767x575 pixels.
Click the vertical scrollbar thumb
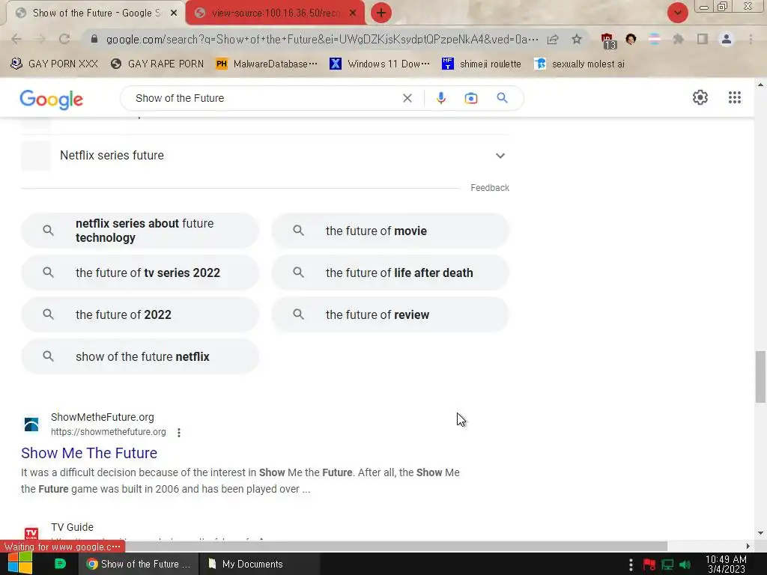pos(760,377)
